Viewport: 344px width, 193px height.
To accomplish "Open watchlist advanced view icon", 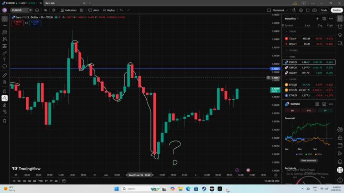I will click(324, 19).
